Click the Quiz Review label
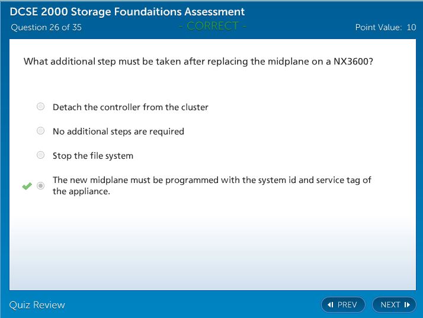Image resolution: width=423 pixels, height=318 pixels. click(x=37, y=305)
